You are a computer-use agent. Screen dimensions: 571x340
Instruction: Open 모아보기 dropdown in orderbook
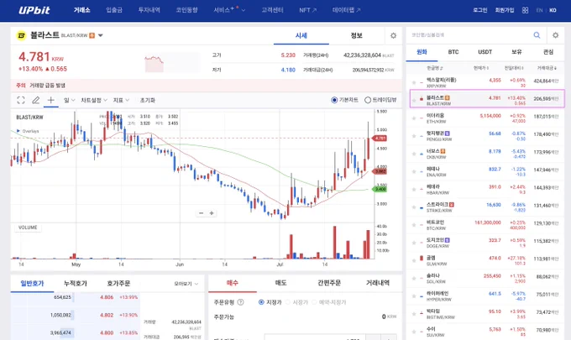tap(186, 284)
